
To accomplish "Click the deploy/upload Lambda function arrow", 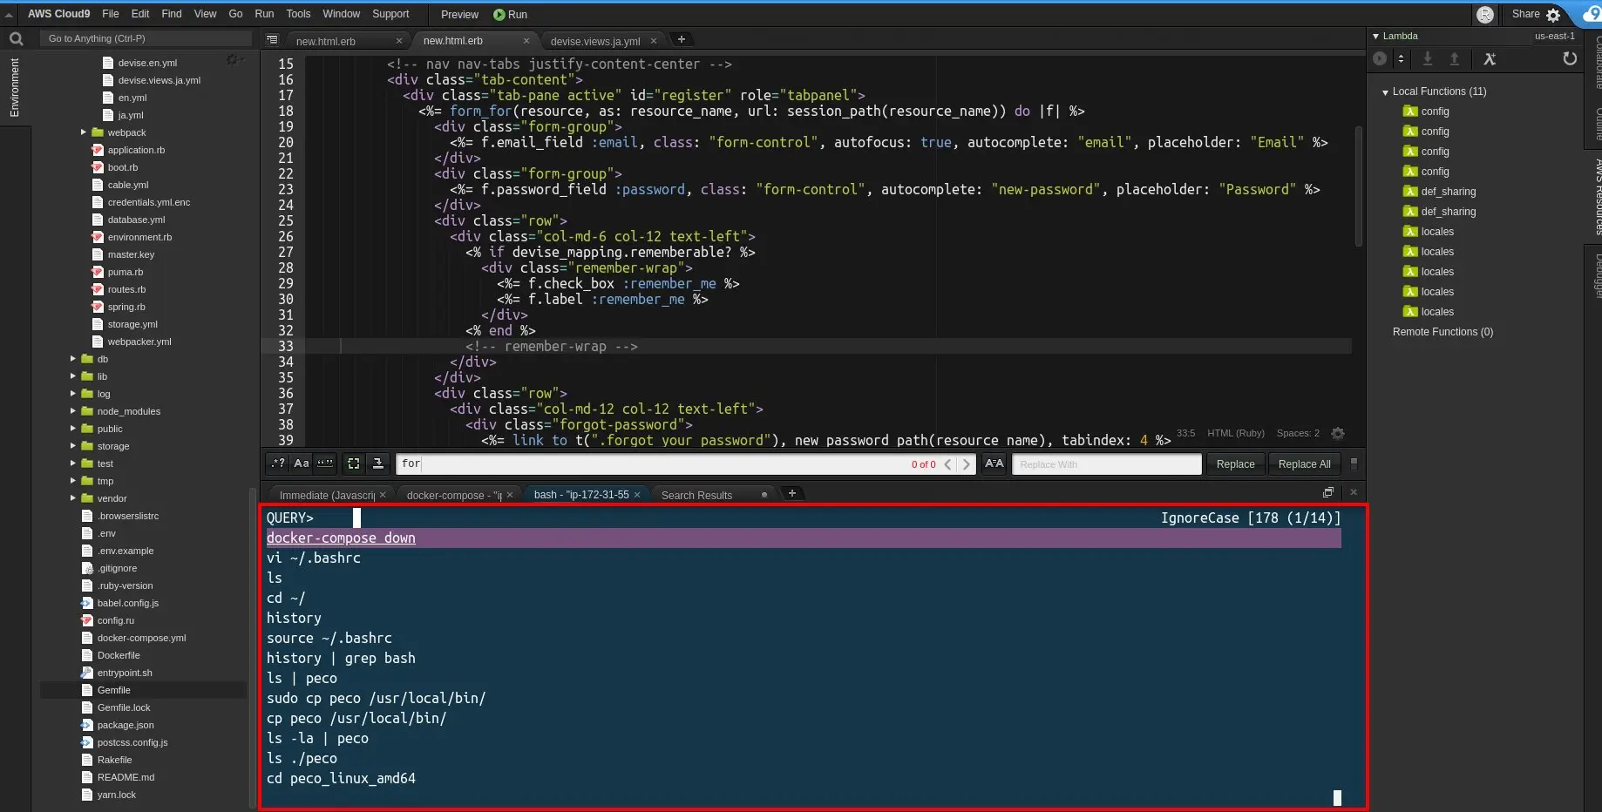I will (x=1454, y=58).
